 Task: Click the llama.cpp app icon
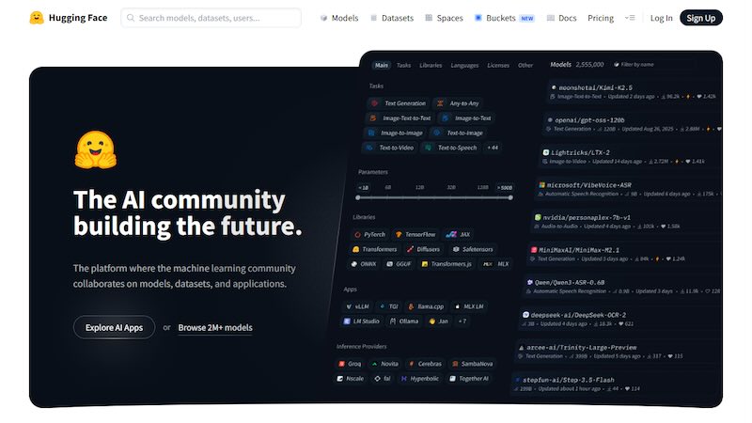pos(411,306)
